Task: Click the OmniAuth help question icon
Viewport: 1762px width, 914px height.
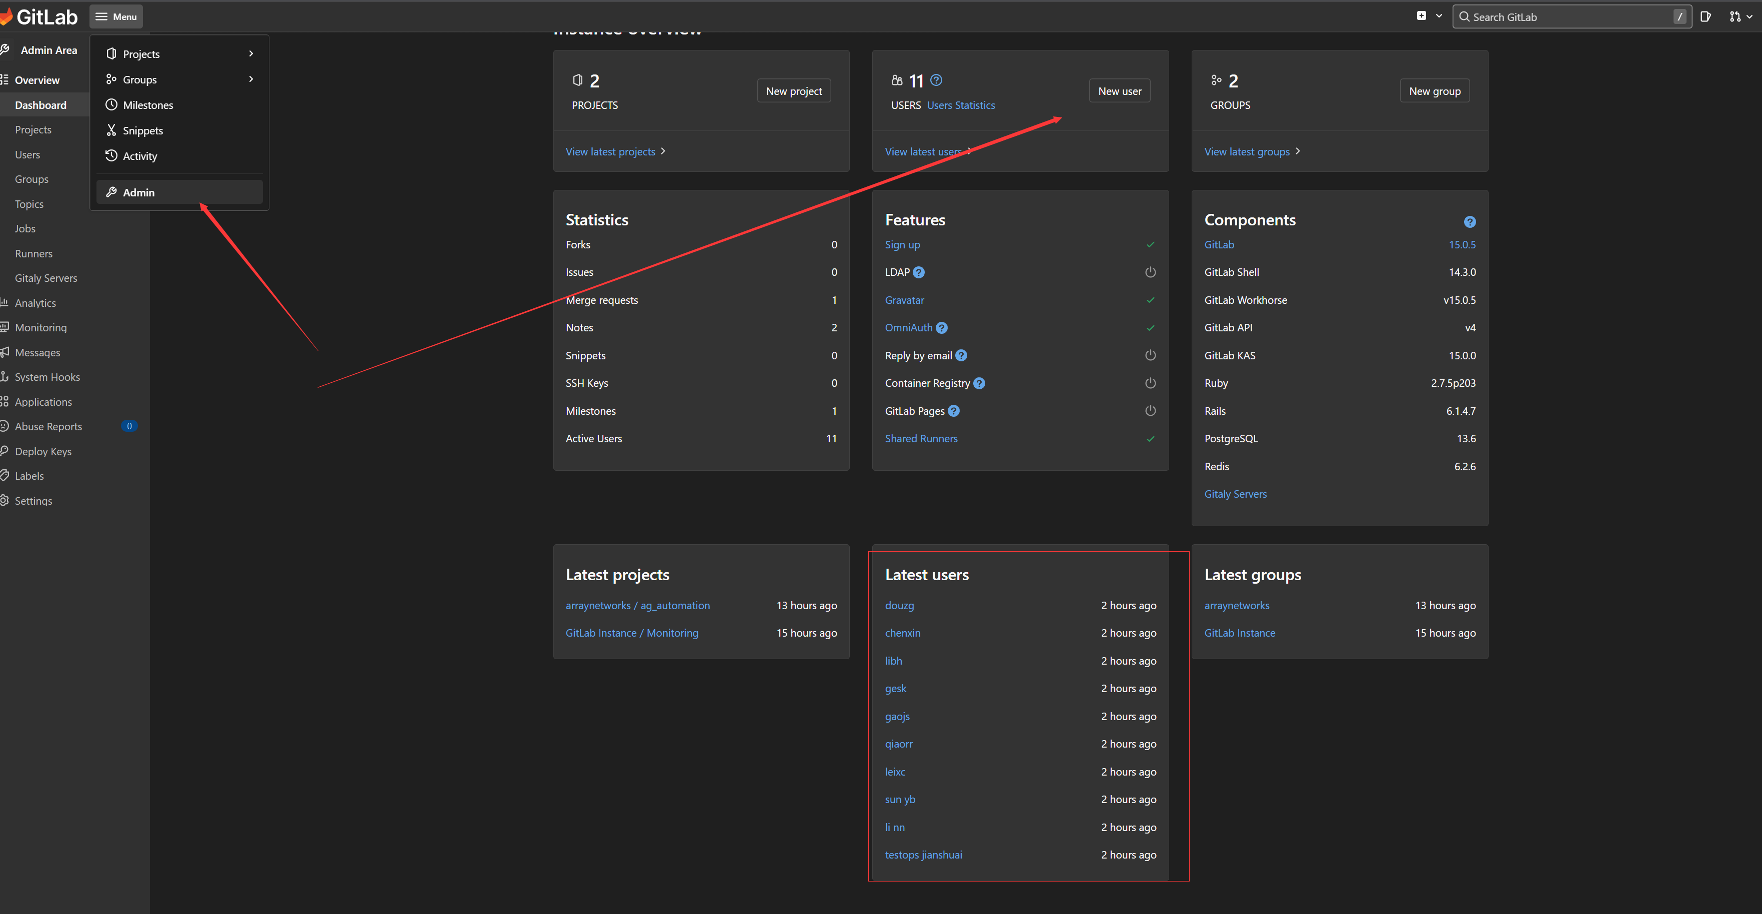Action: (x=942, y=327)
